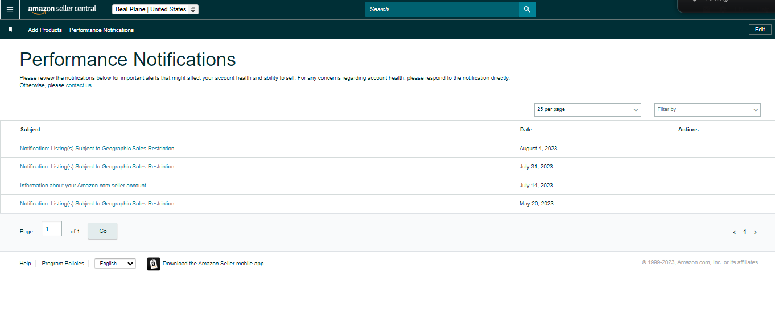Click the Performance Notifications page heading
775x321 pixels.
click(x=127, y=60)
